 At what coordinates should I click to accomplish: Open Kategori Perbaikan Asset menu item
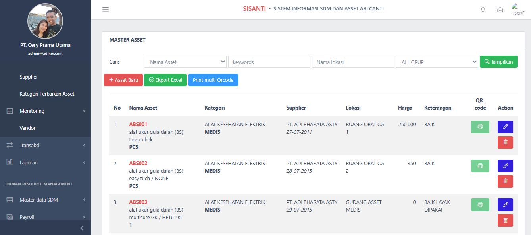pyautogui.click(x=47, y=94)
